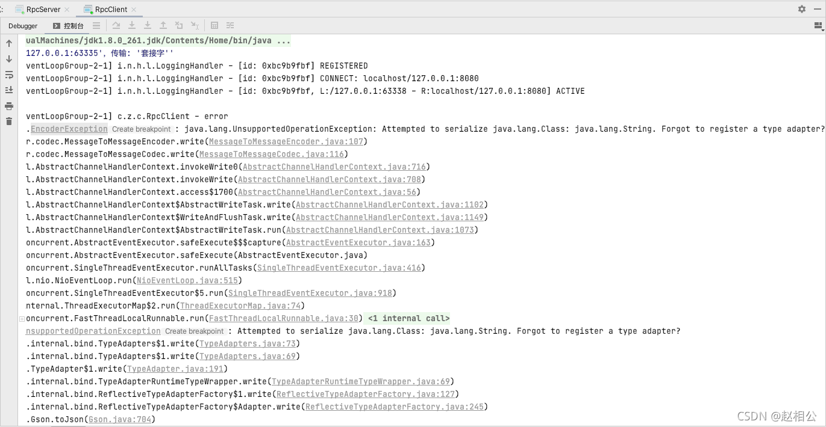Click the Step Over debugger icon

(116, 25)
